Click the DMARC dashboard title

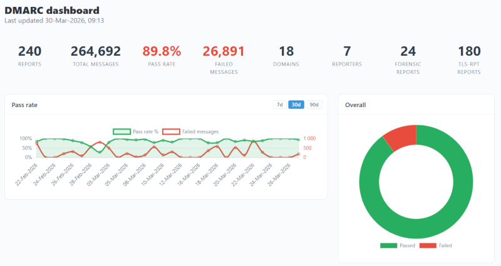51,10
